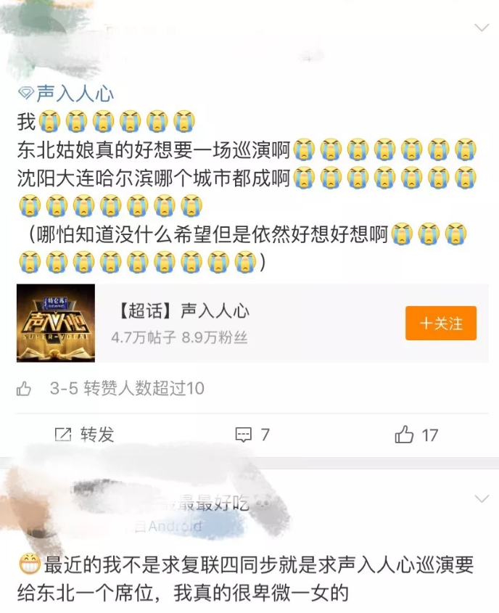Screen dimensions: 499x613
Task: Tap the comment count number 7
Action: pyautogui.click(x=265, y=435)
